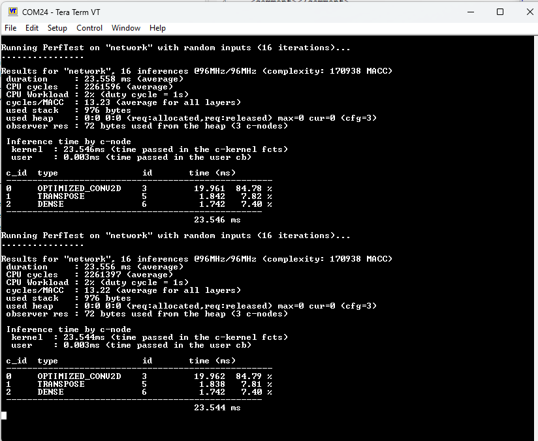Screen dimensions: 538x441
Task: Click the terminal cursor block
Action: [x=4, y=416]
